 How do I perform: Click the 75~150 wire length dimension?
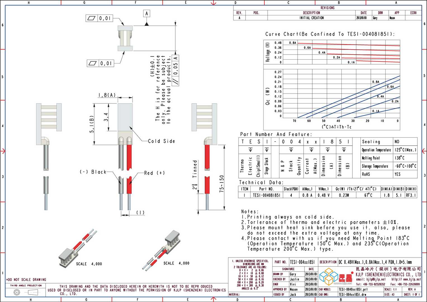(x=221, y=183)
